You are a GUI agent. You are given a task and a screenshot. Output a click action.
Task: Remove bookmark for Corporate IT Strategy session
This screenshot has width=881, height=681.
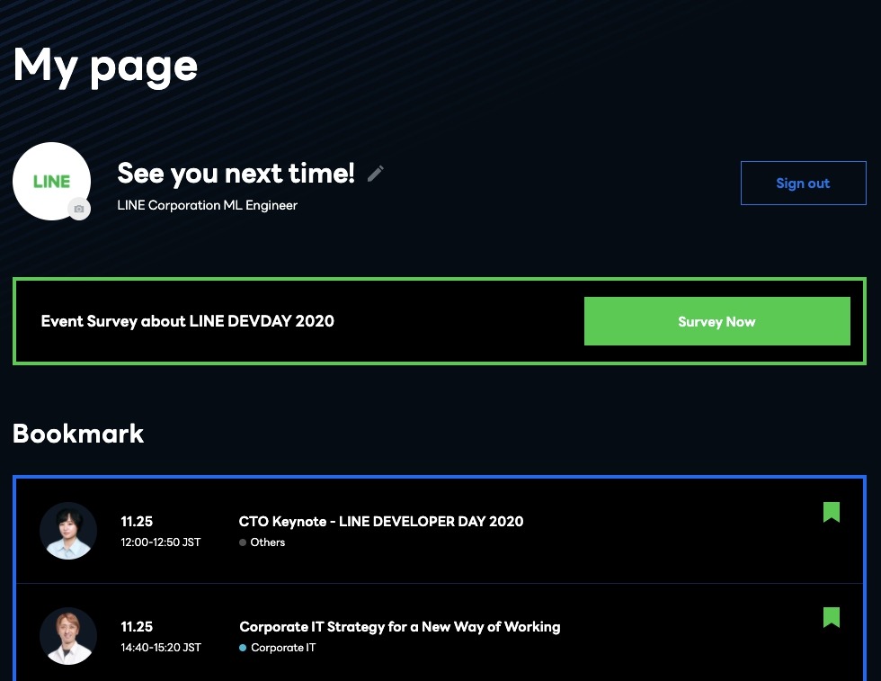[831, 617]
